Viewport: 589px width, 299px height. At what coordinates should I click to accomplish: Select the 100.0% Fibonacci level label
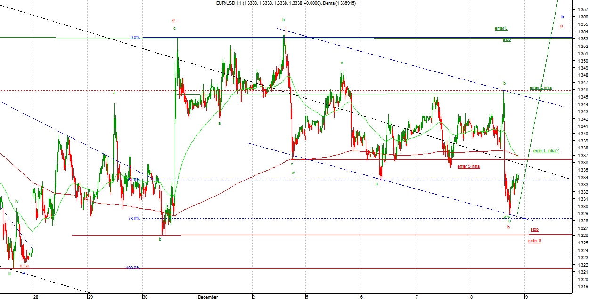[133, 268]
